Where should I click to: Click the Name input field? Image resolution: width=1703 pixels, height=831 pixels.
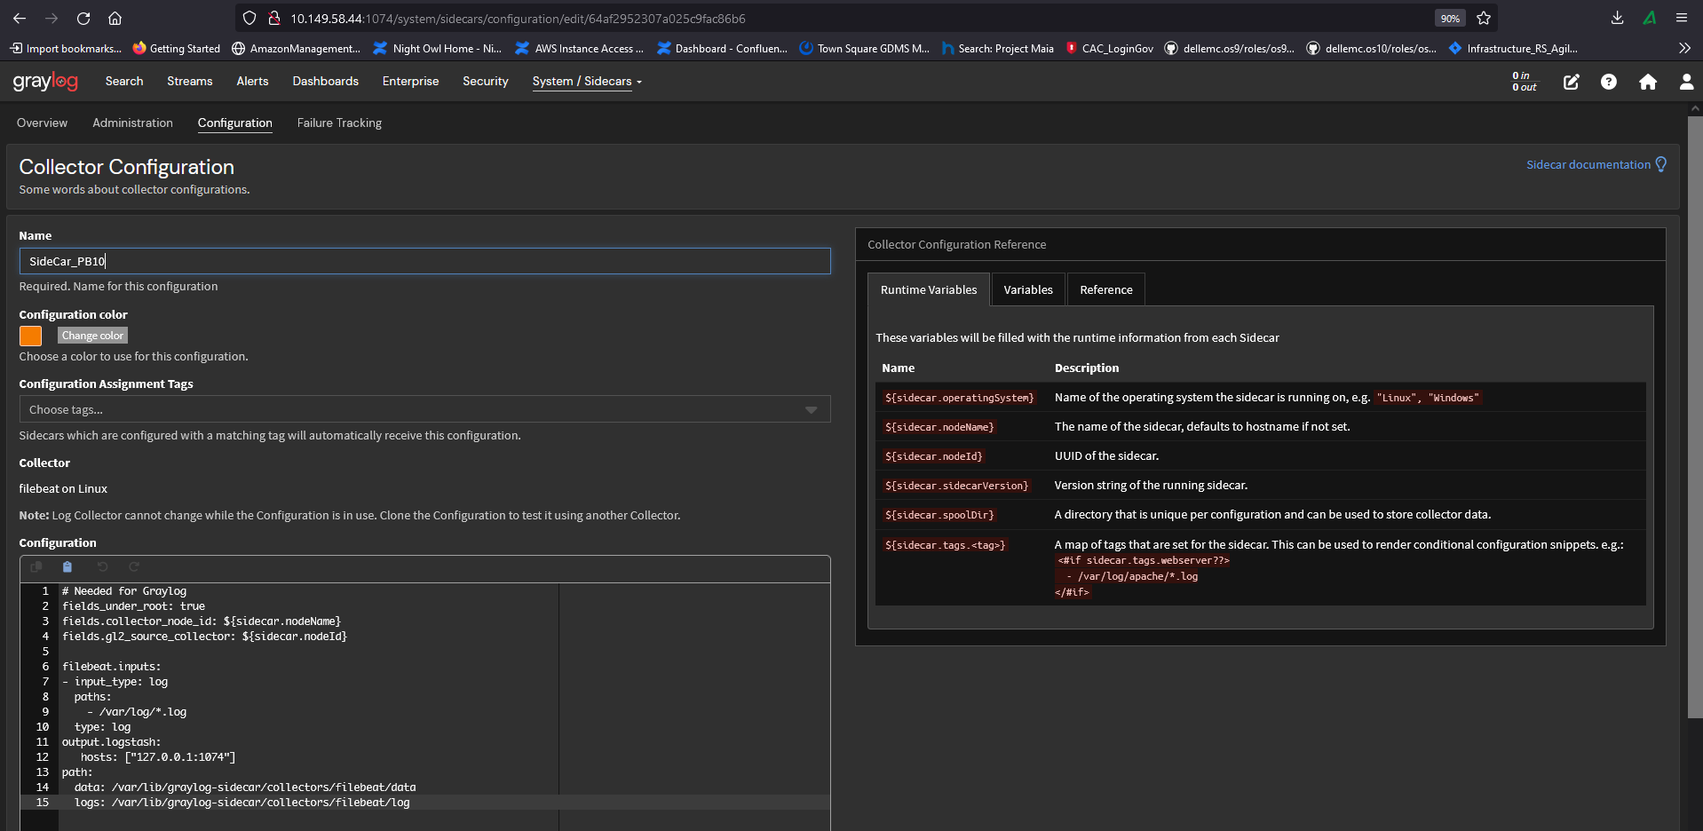point(424,261)
